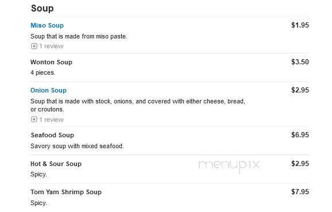The width and height of the screenshot is (332, 212).
Task: Select the Seafood Soup item title
Action: [52, 135]
